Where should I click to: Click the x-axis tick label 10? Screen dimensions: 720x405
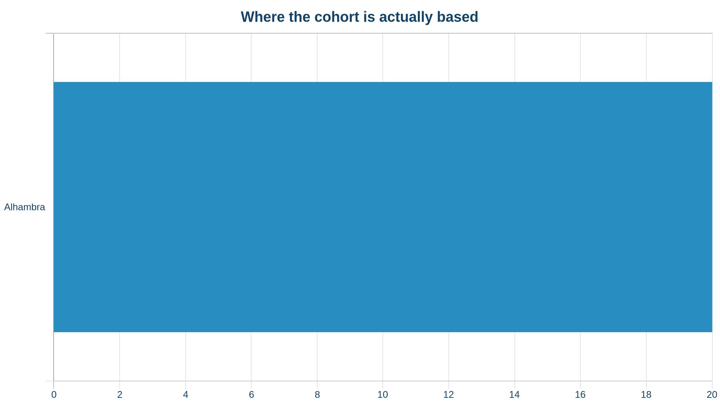click(383, 395)
